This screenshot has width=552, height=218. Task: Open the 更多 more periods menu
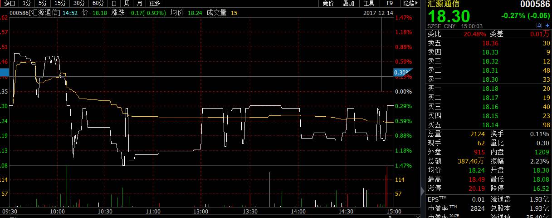(155, 3)
